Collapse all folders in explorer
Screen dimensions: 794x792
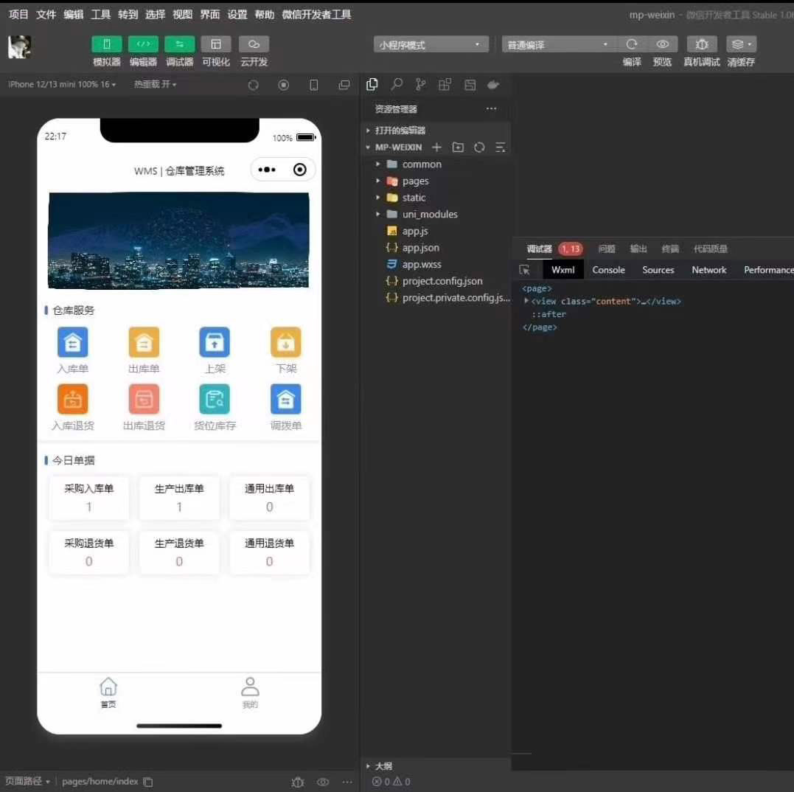(x=501, y=147)
